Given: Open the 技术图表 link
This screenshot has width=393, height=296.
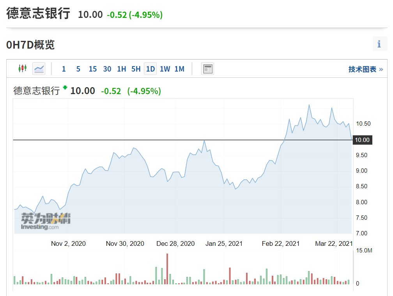Looking at the screenshot, I should pyautogui.click(x=366, y=69).
